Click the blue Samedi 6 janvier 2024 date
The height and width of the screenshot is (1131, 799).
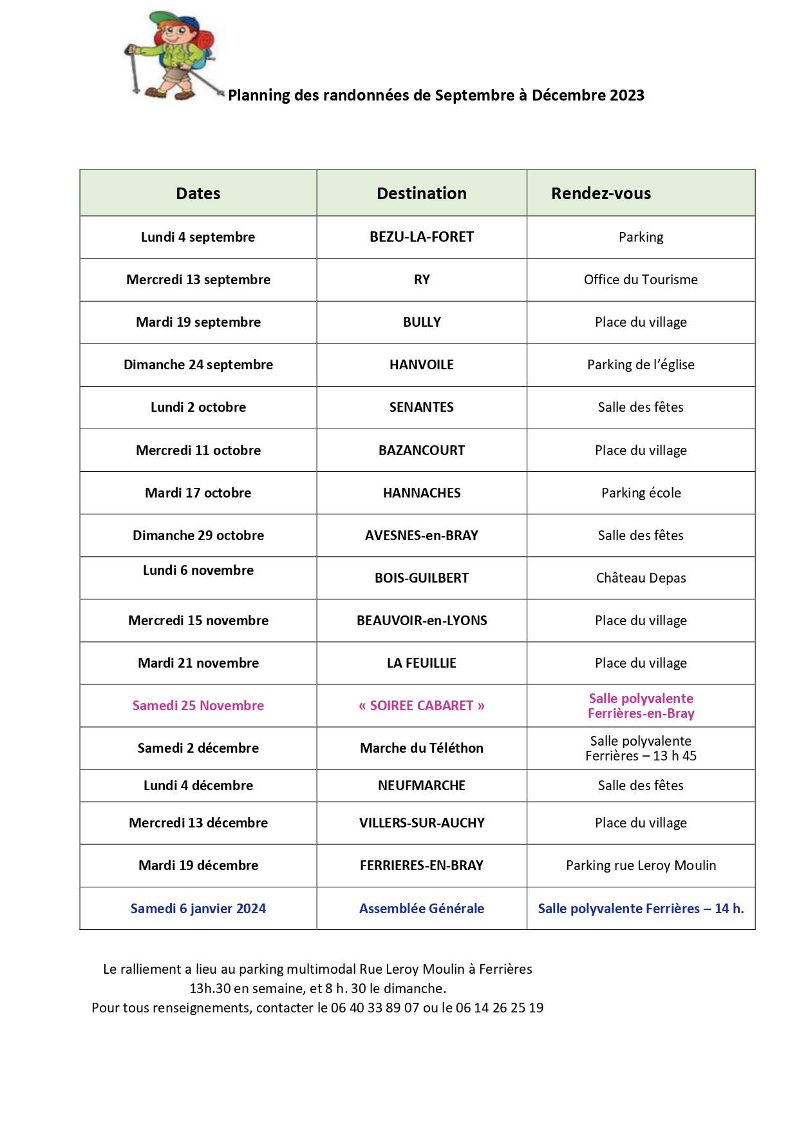click(198, 909)
